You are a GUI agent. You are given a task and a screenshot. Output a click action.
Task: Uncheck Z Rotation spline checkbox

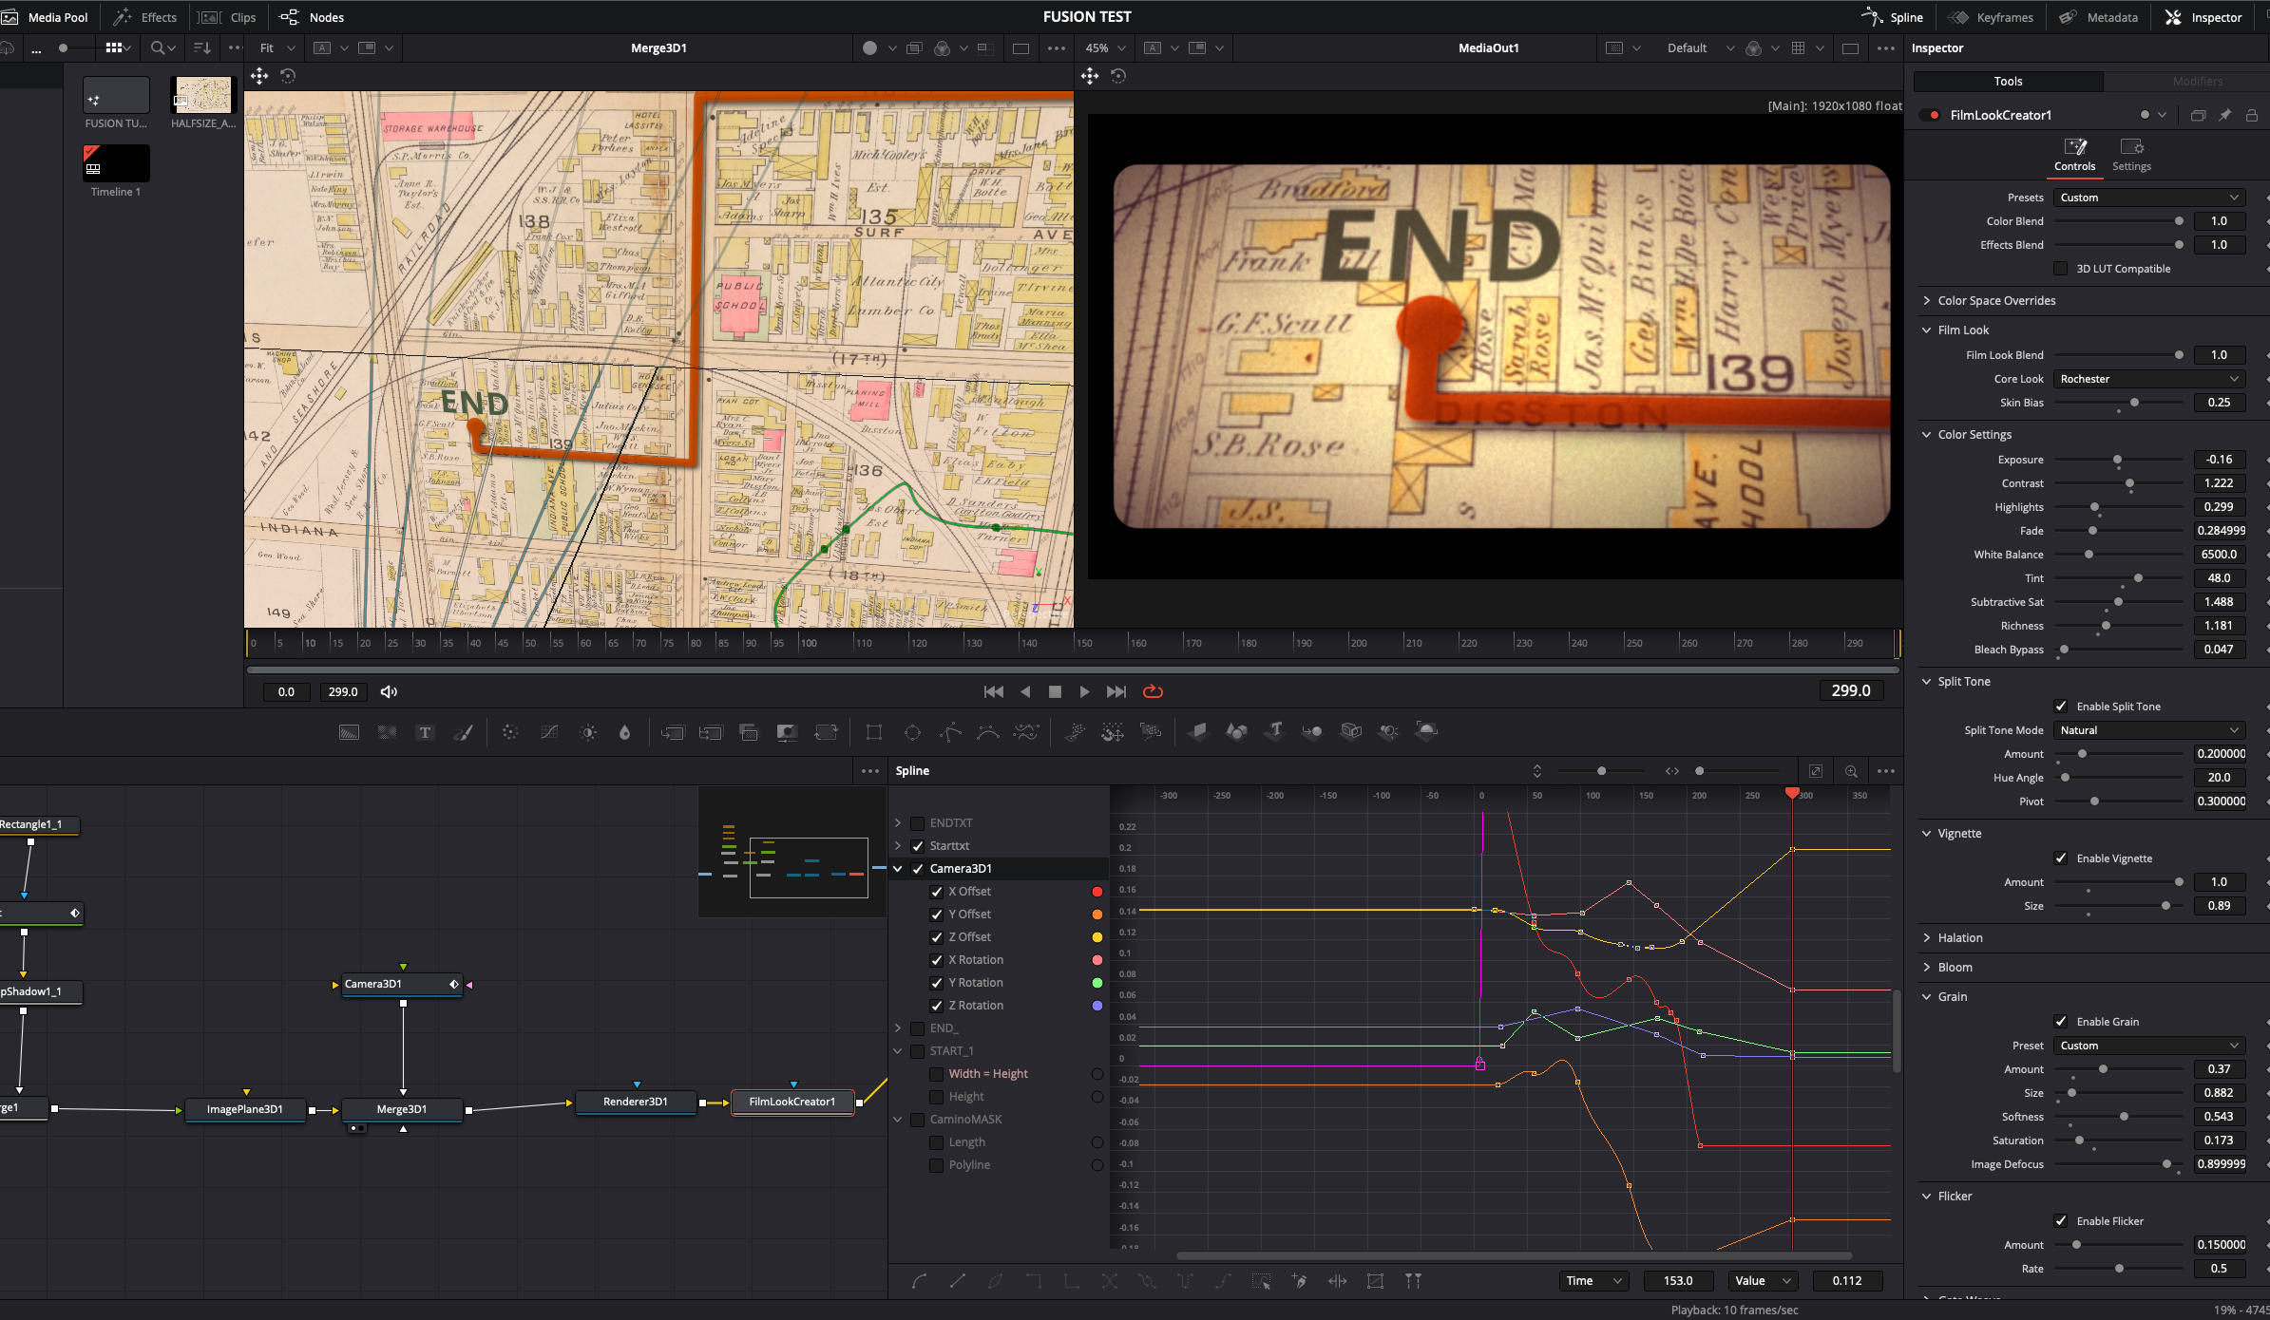936,1006
